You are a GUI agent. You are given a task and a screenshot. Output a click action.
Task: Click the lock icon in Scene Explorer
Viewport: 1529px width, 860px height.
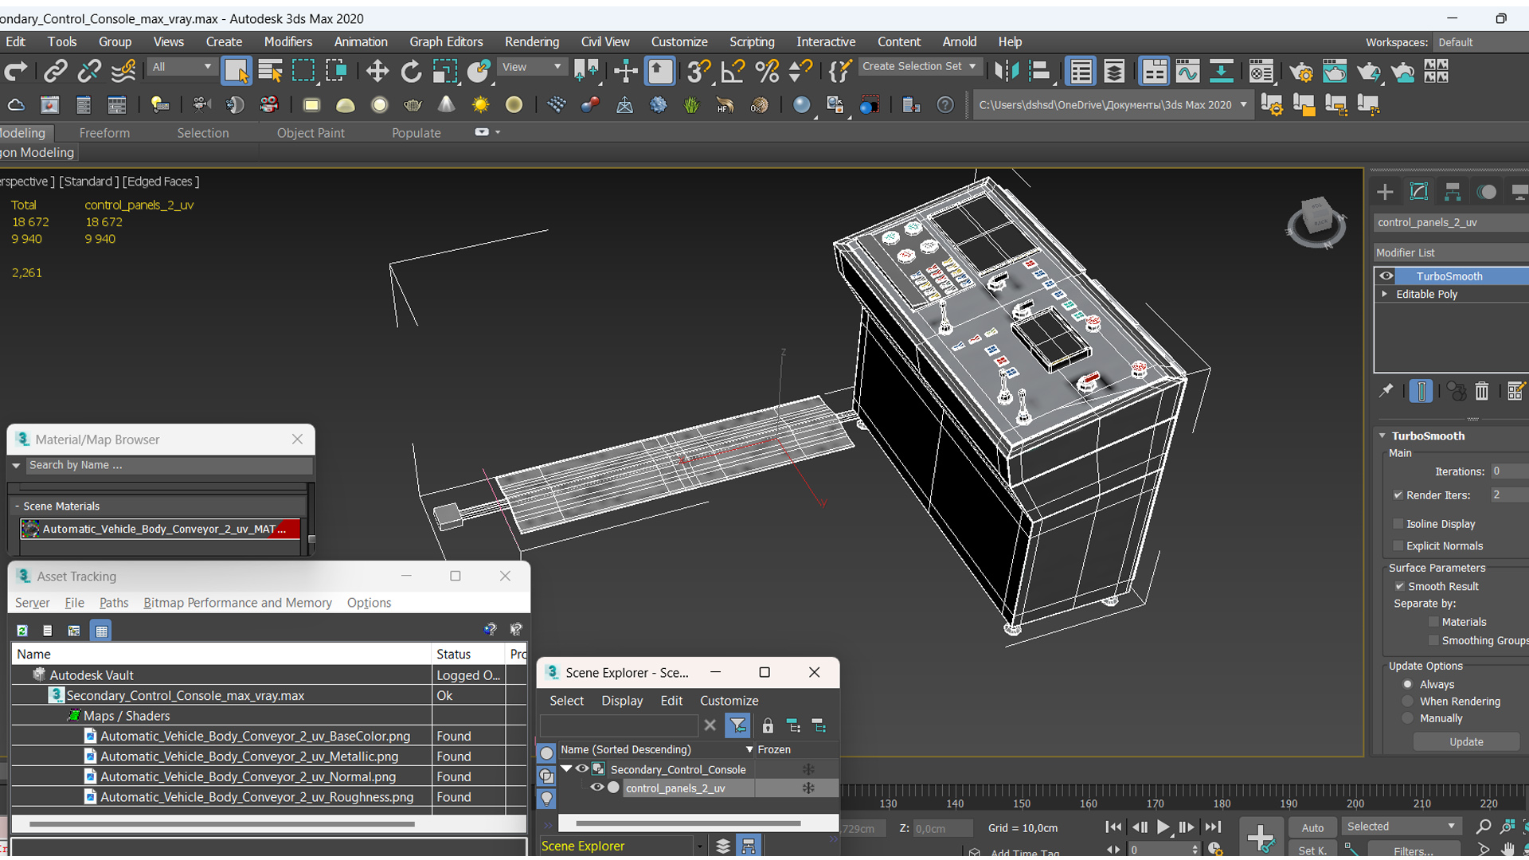[x=768, y=725]
